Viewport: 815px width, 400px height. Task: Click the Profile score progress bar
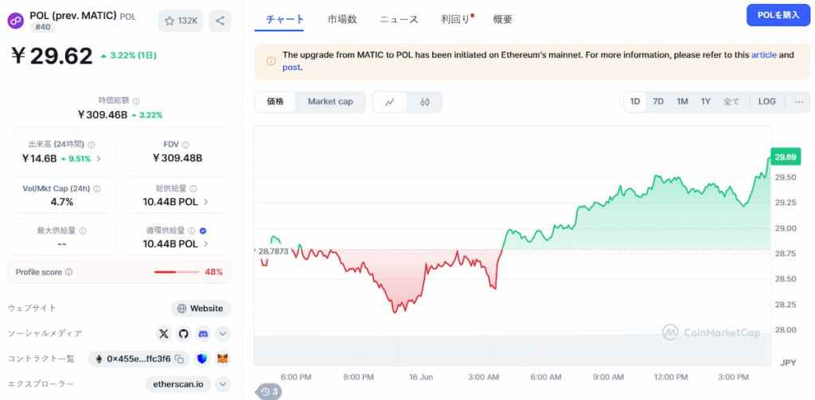coord(177,272)
